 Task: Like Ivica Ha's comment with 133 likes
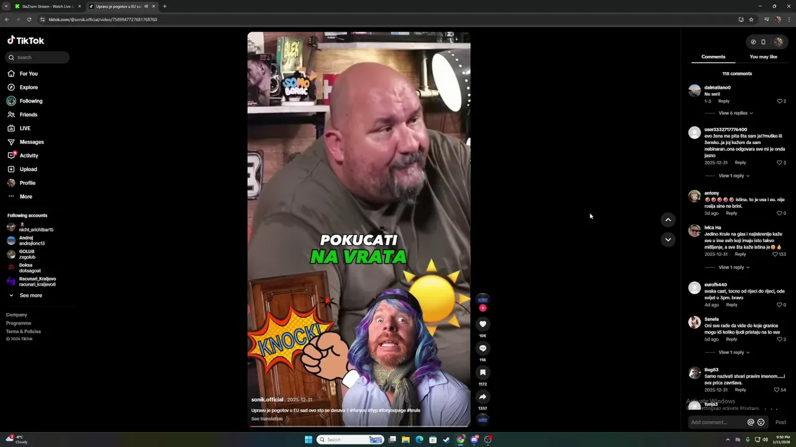[775, 254]
